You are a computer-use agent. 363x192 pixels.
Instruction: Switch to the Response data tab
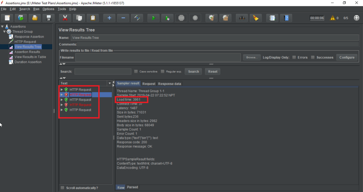point(170,84)
